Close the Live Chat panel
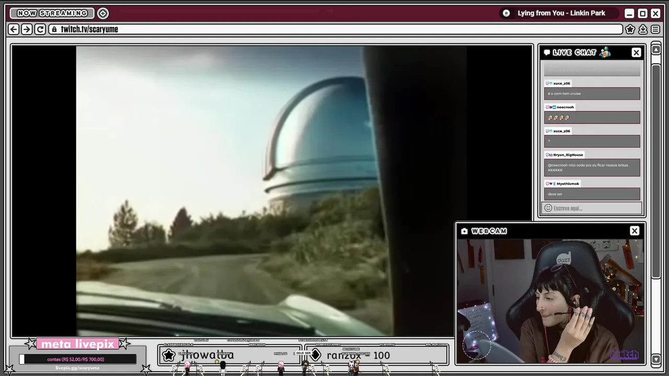 (x=636, y=52)
